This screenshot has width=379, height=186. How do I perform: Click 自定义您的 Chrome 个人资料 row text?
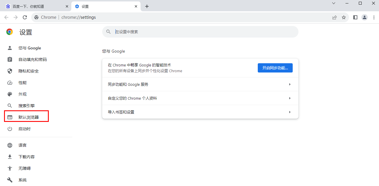(x=132, y=98)
